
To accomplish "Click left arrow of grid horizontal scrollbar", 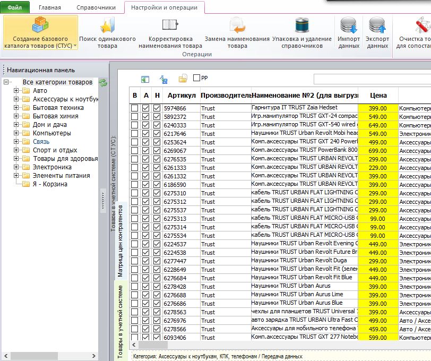I will [x=134, y=345].
